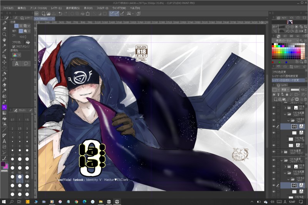This screenshot has height=205, width=308.
Task: Toggle the Lock layer icon
Action: click(287, 94)
